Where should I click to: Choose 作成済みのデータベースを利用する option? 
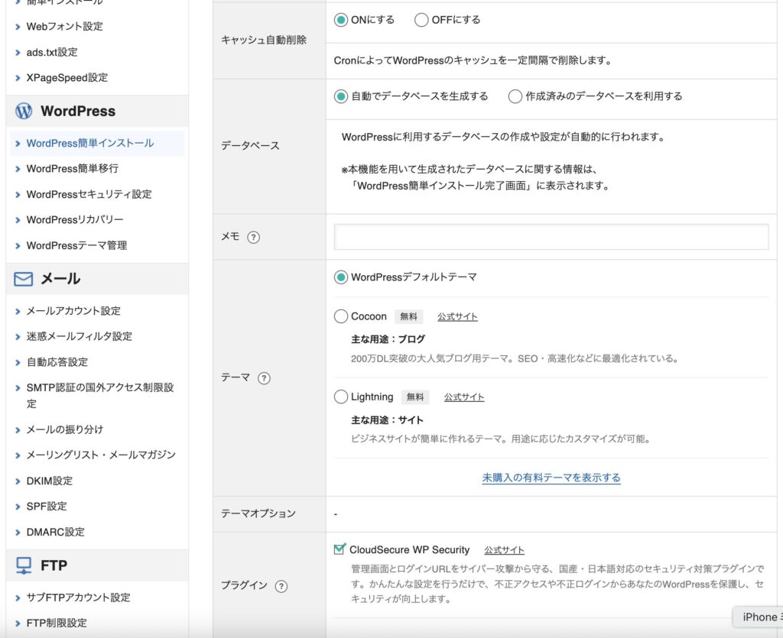tap(515, 96)
